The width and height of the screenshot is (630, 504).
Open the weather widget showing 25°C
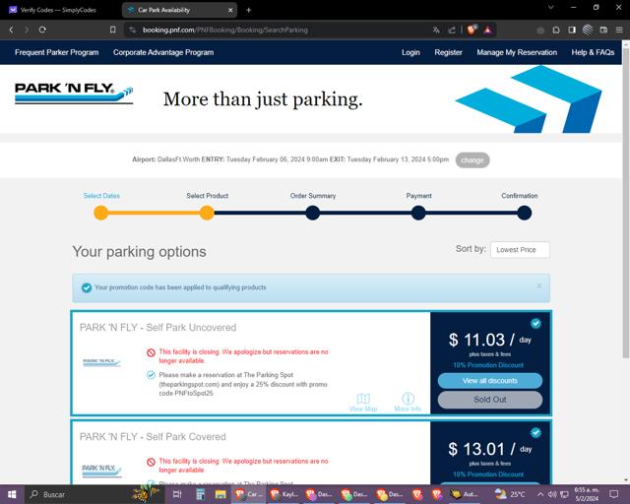pos(510,494)
